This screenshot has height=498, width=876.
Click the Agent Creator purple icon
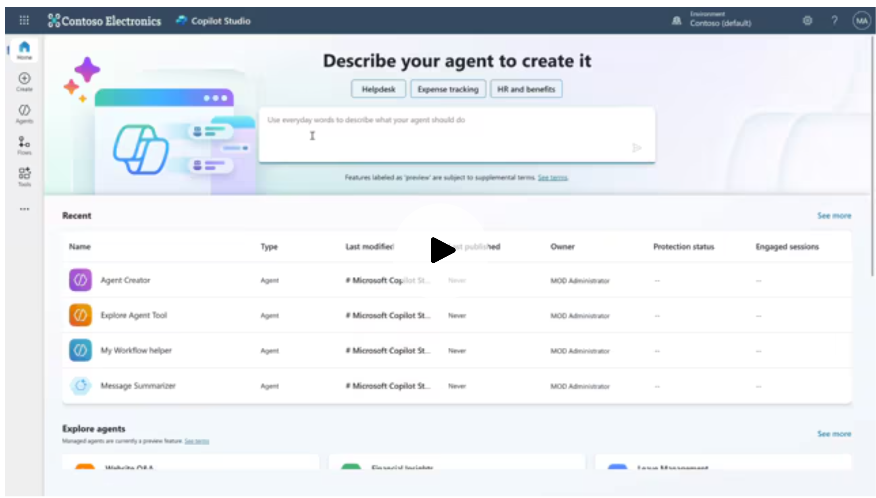[x=80, y=280]
